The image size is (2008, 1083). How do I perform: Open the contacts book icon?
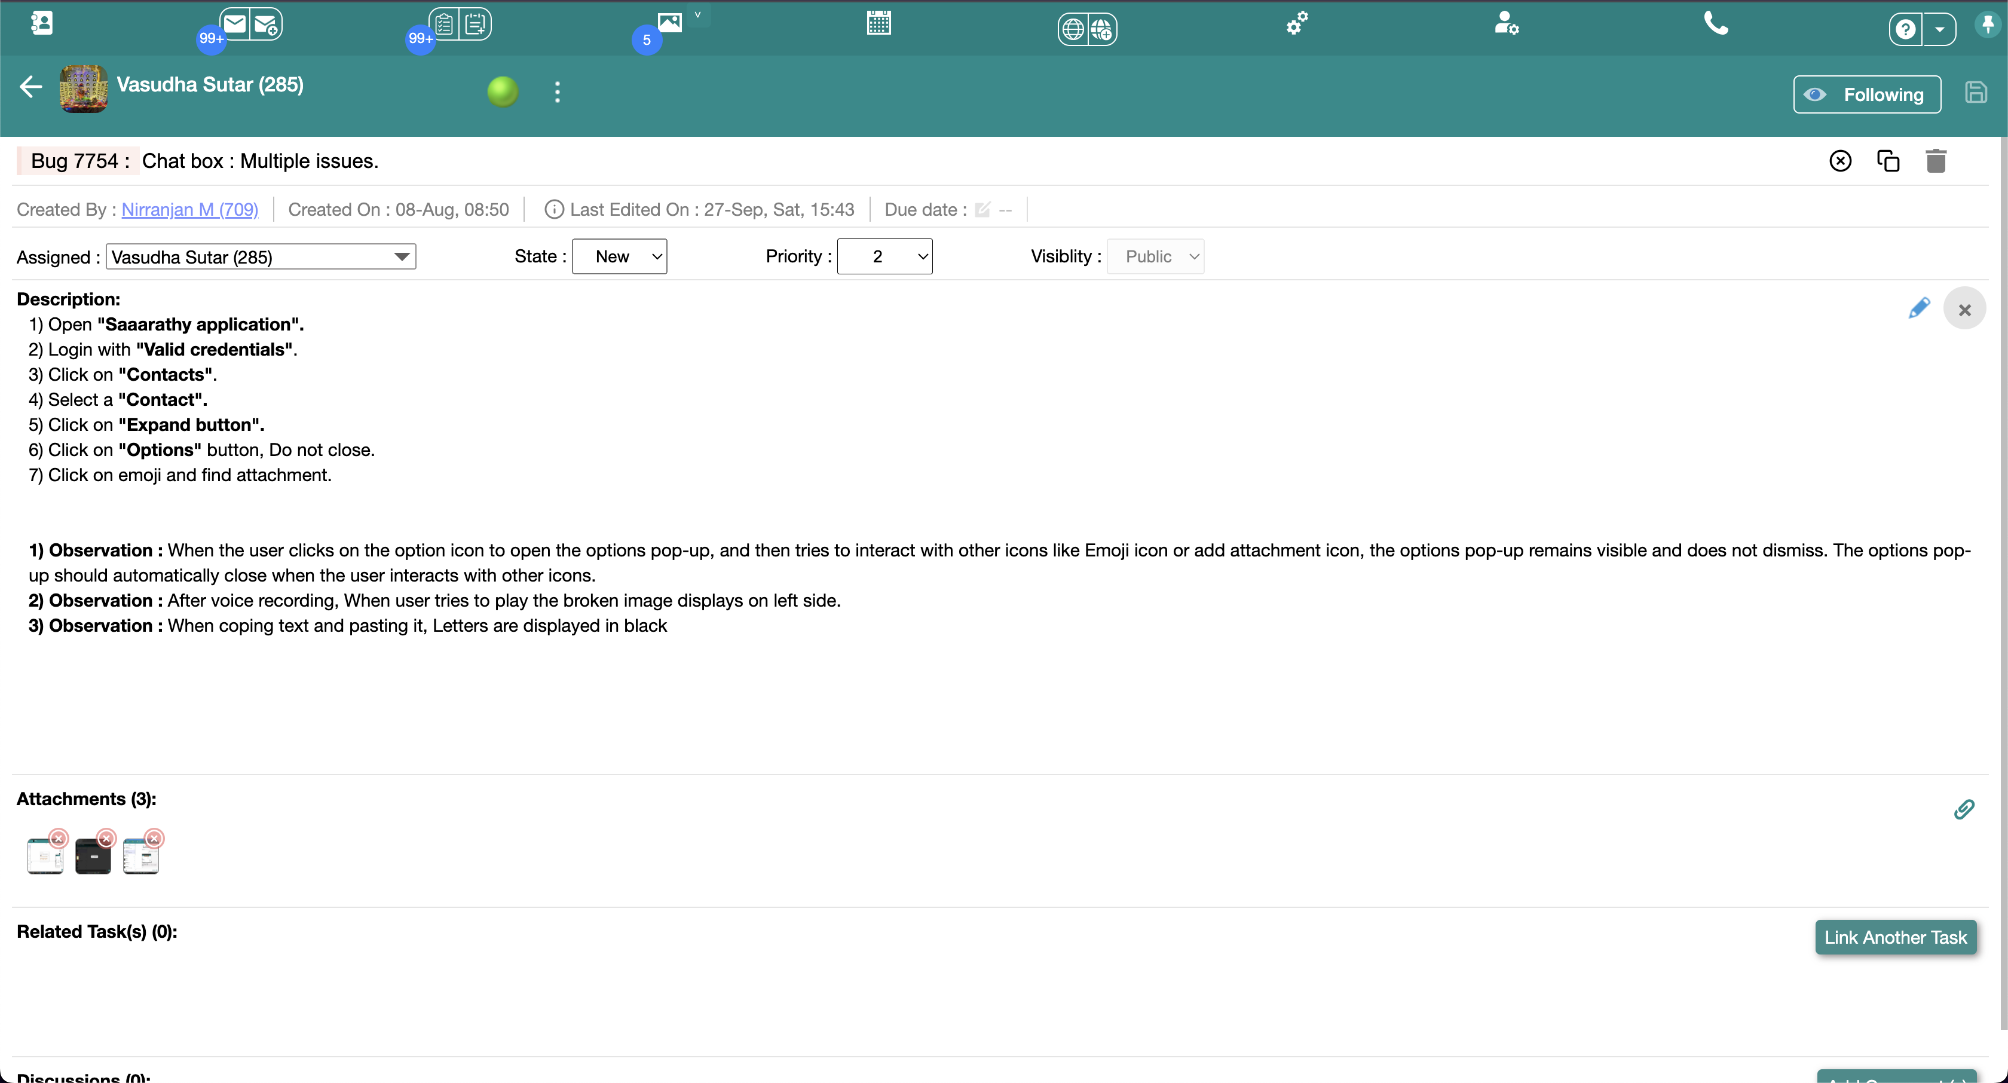42,23
